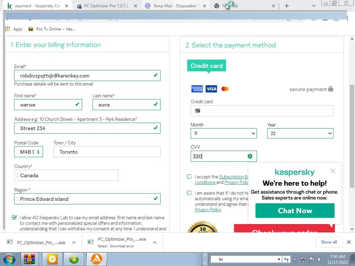The width and height of the screenshot is (355, 266).
Task: Edit the Last name field
Action: coord(126,105)
